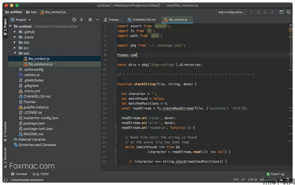Viewport: 295px width, 185px height.
Task: Click the Stop square icon in toolbar
Action: [272, 12]
